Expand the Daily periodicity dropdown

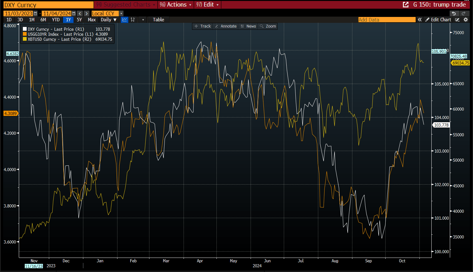pos(109,20)
